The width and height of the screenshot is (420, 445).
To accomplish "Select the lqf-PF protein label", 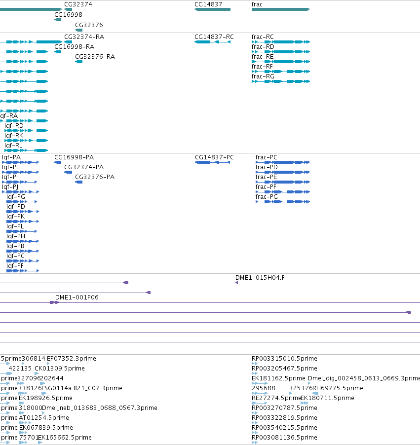I will tap(15, 266).
